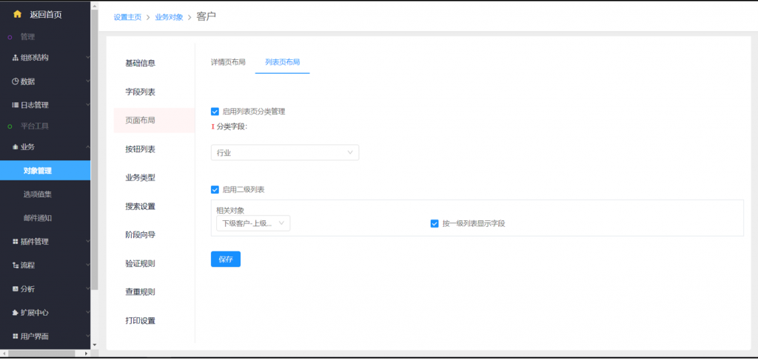The width and height of the screenshot is (758, 360).
Task: Click the 日志管理 list icon
Action: click(x=15, y=105)
